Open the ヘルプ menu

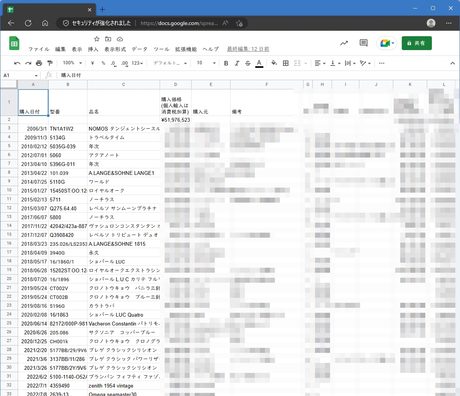(211, 49)
